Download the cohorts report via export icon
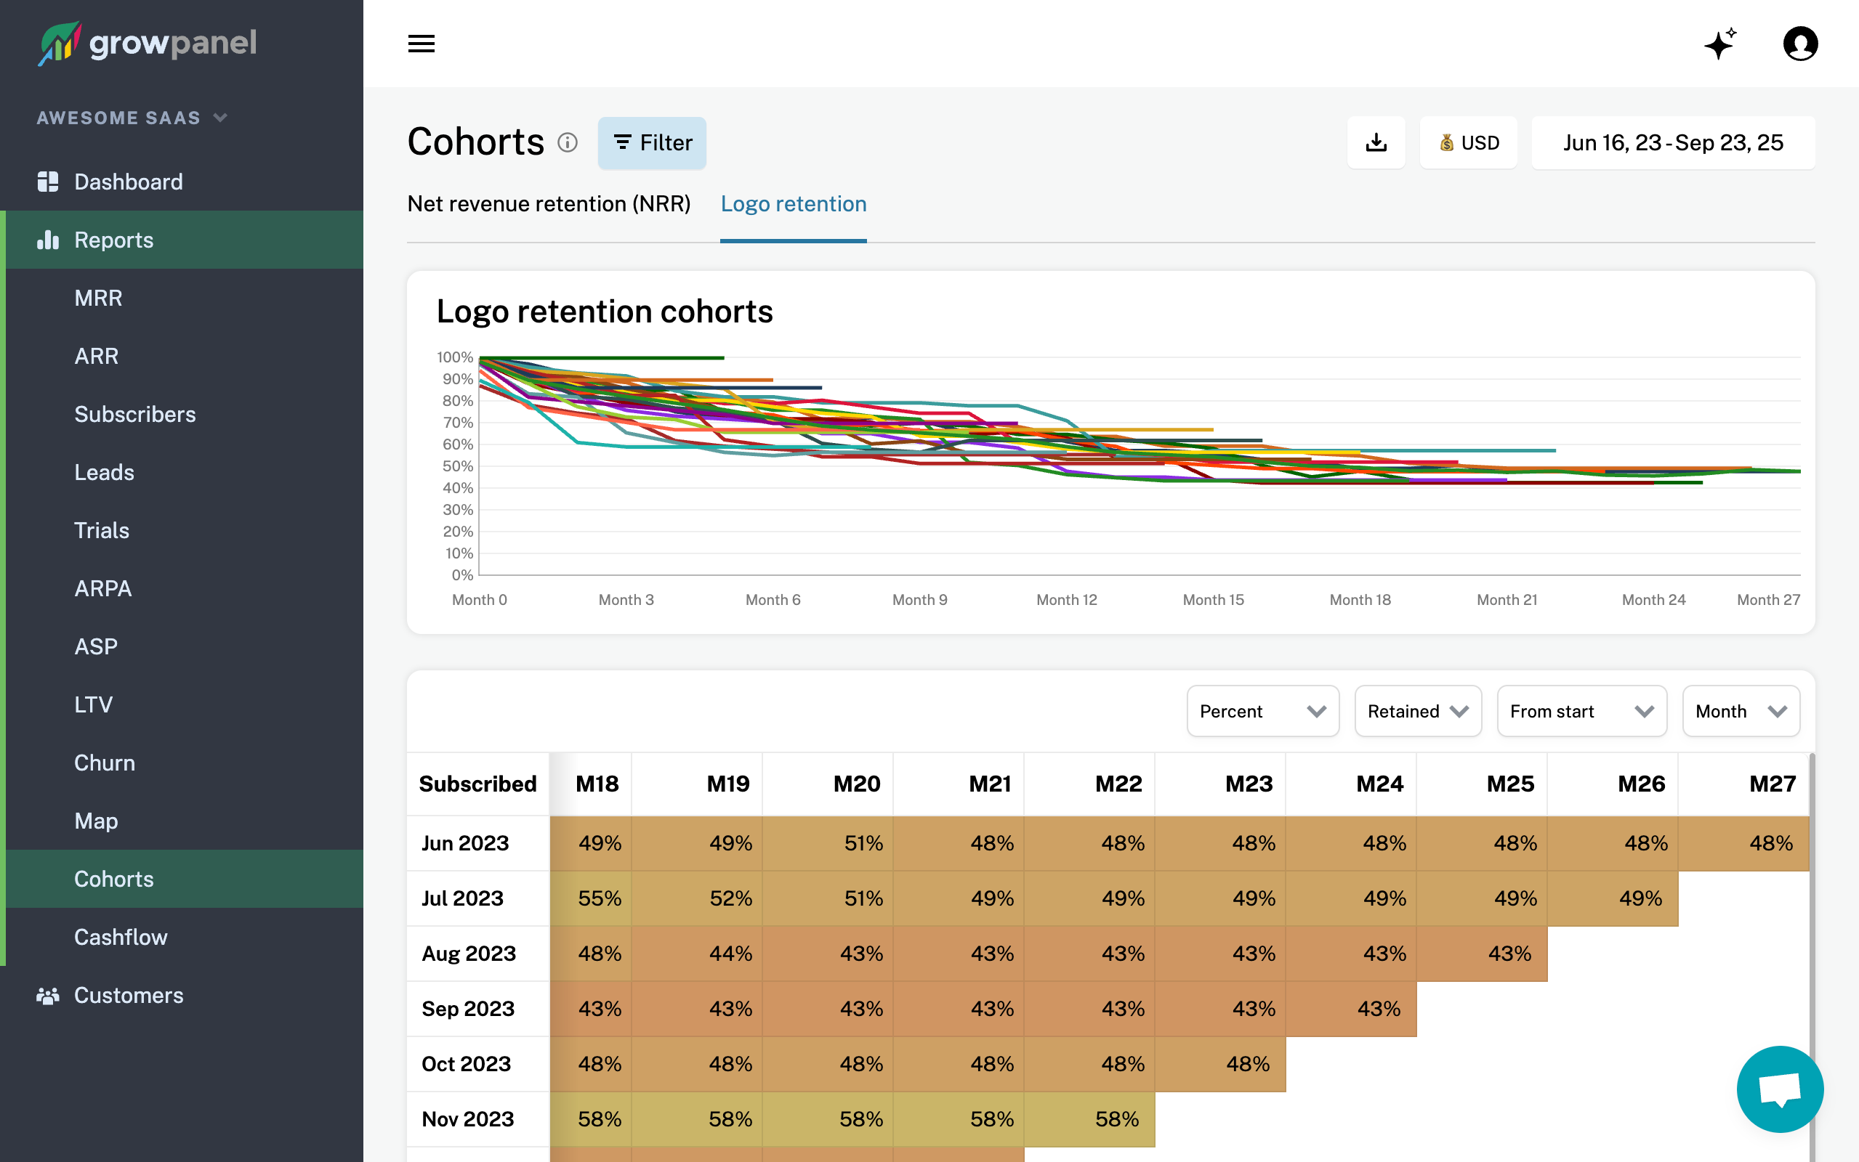 tap(1376, 142)
